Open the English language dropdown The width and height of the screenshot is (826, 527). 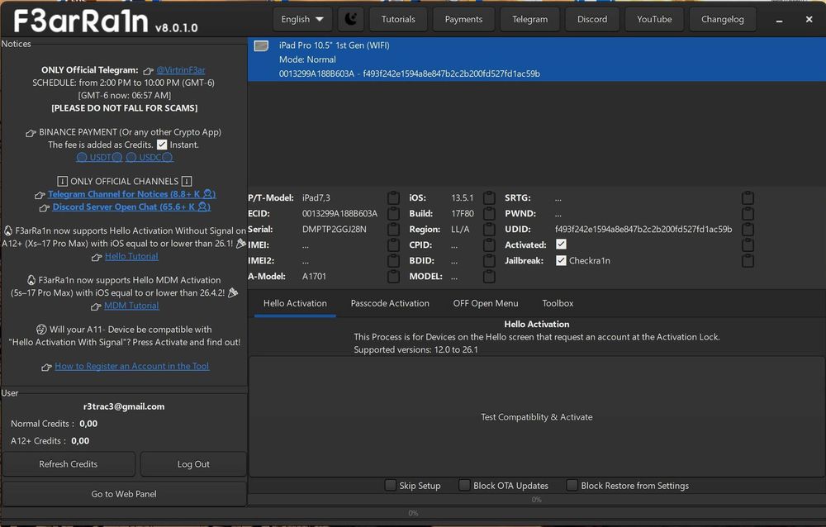302,20
